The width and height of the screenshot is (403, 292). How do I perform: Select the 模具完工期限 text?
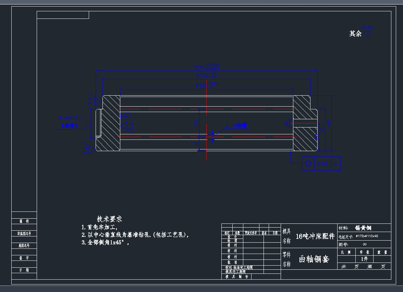tap(235, 271)
